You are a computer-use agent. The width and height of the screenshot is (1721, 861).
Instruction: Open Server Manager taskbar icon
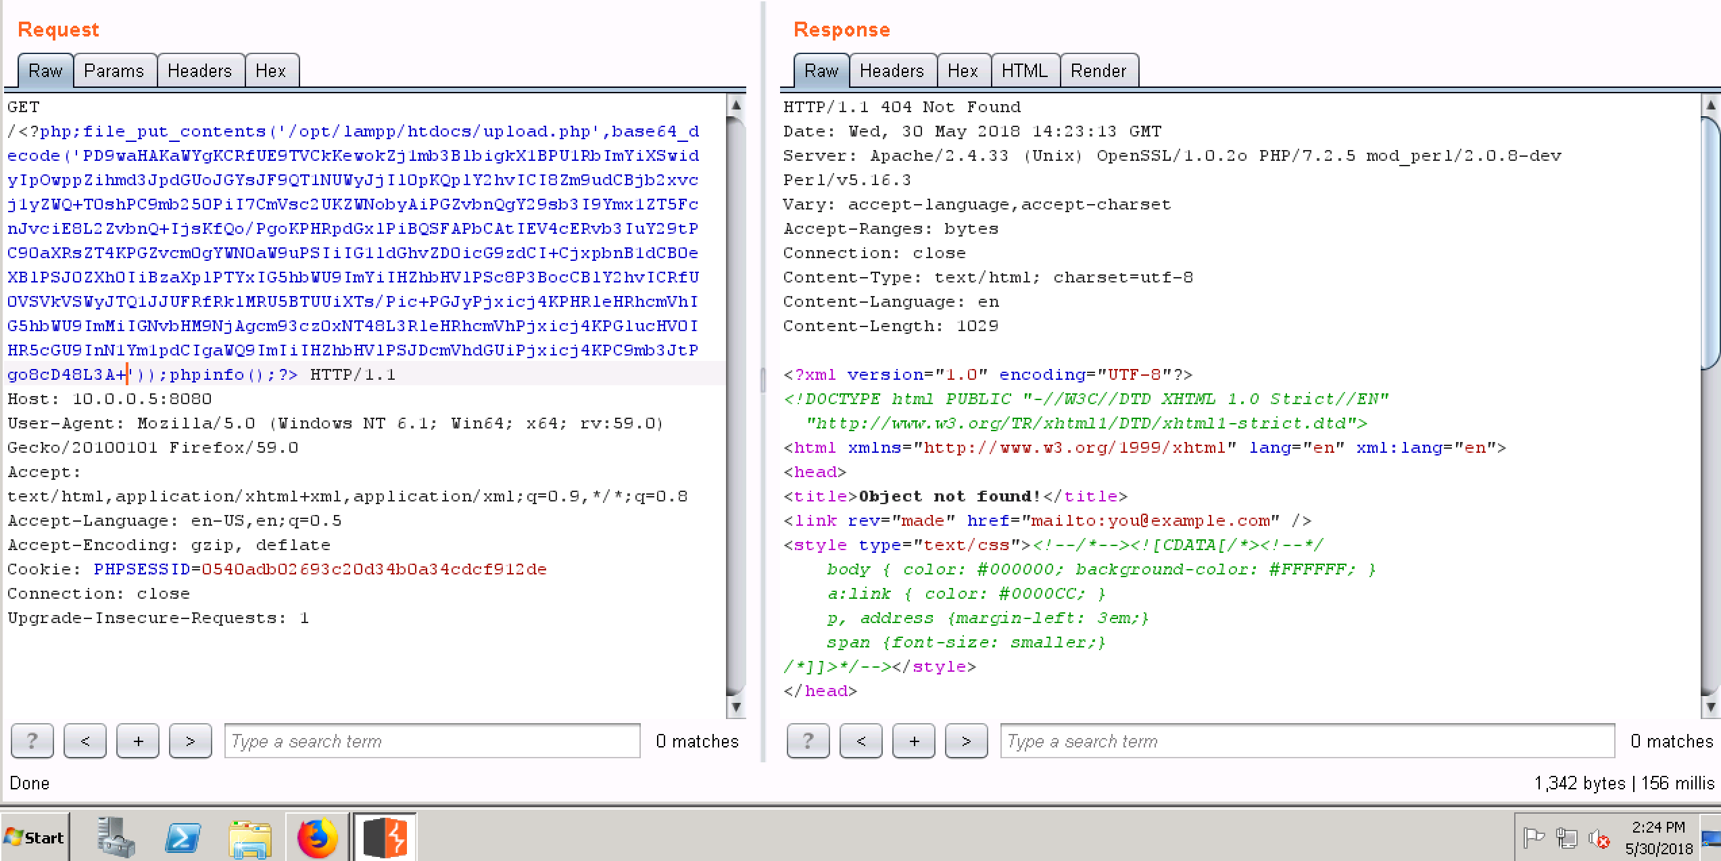tap(116, 837)
